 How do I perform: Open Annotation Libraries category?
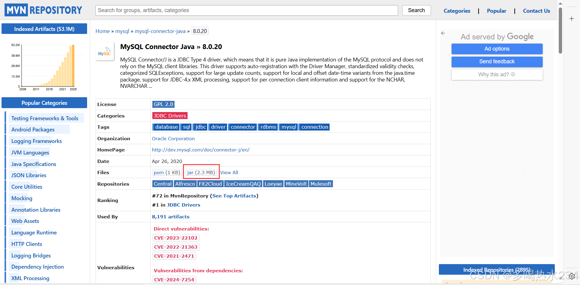pos(36,210)
